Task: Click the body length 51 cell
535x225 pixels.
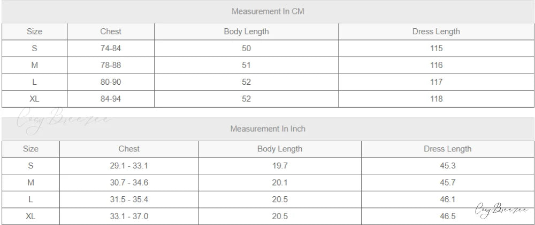Action: point(246,66)
